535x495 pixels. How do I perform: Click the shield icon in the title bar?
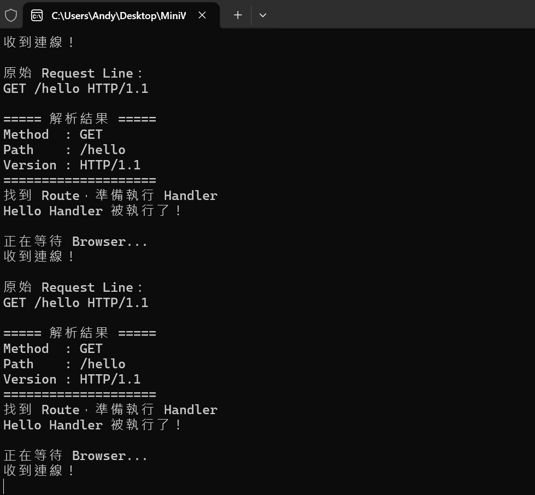[x=11, y=15]
